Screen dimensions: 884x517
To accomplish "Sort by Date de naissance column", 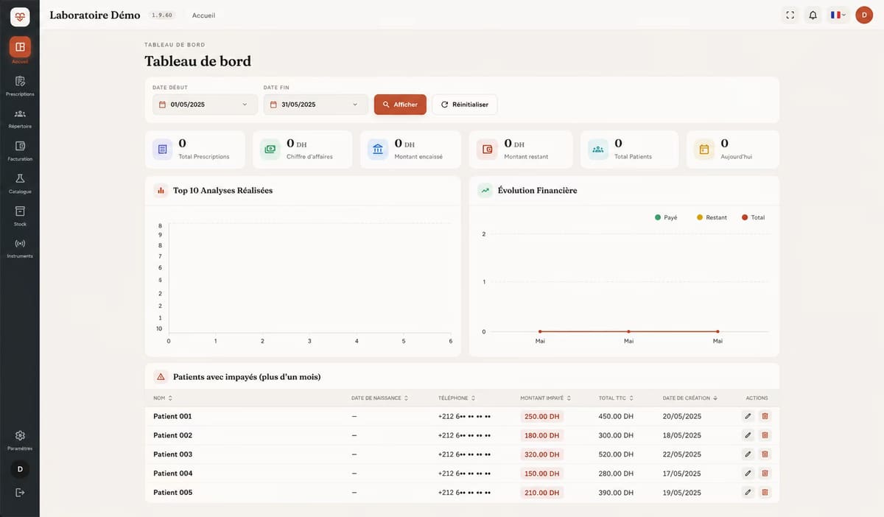I will 379,398.
